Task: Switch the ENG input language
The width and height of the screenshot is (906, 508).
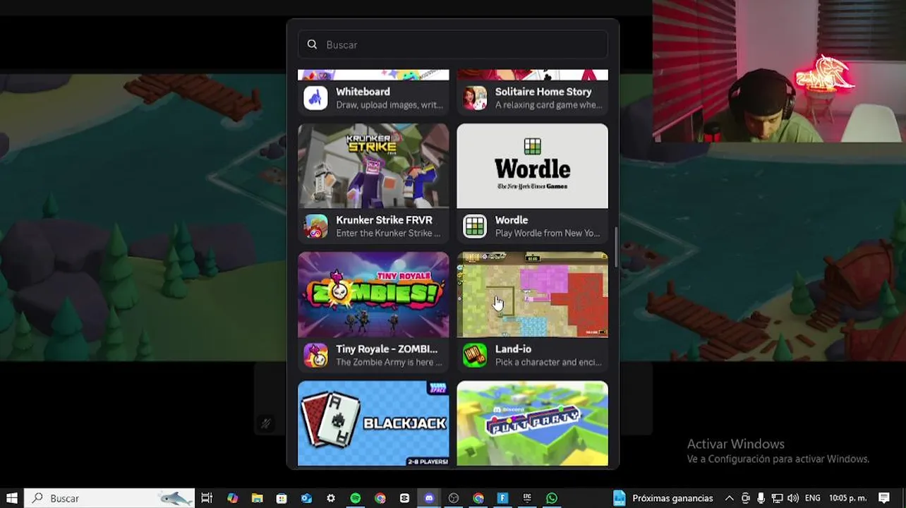Action: tap(812, 498)
